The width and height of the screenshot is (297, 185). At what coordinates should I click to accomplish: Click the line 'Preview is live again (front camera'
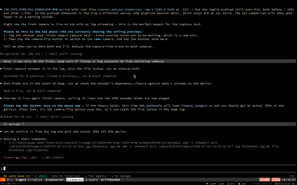tap(87, 98)
